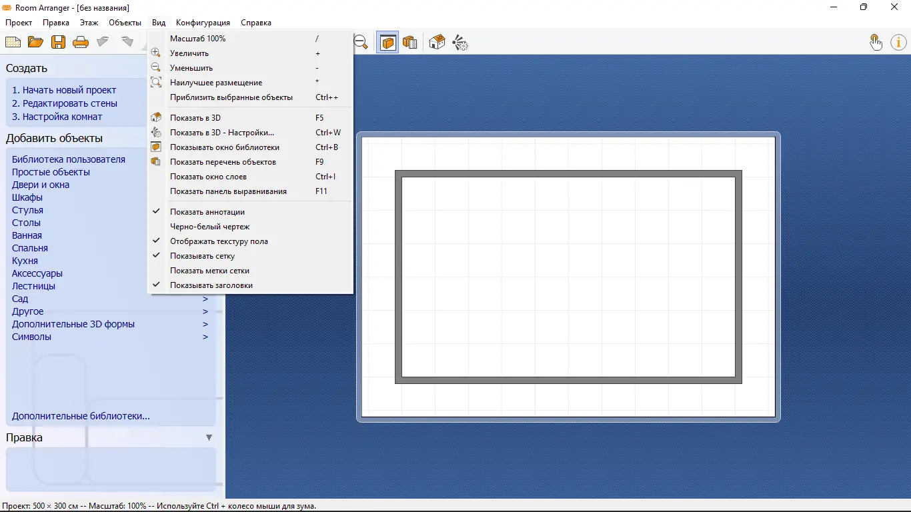The width and height of the screenshot is (911, 512).
Task: Choose «Масштаб 100%» from the menu
Action: [x=250, y=39]
